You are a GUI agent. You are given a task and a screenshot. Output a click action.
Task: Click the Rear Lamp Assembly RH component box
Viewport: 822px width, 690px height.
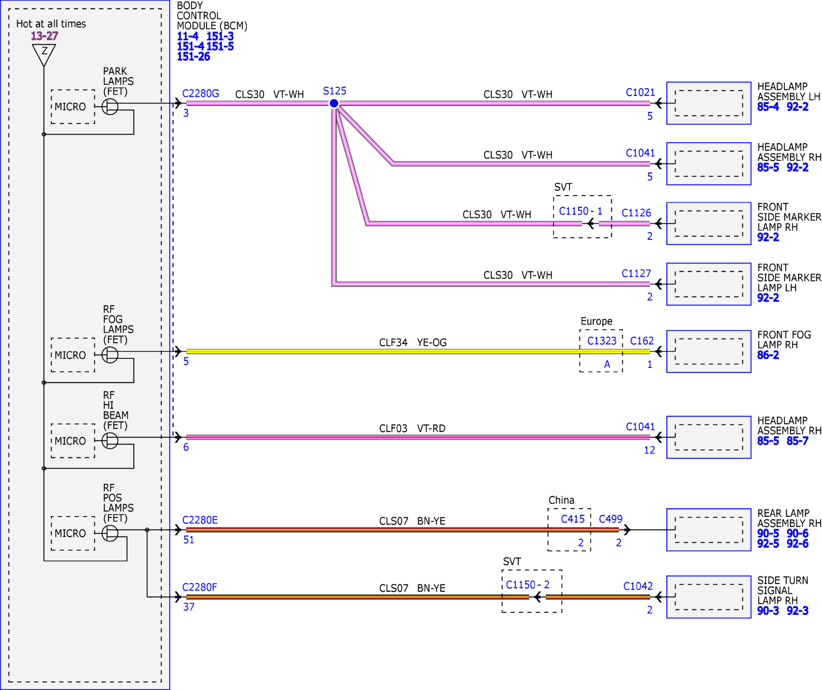point(709,529)
